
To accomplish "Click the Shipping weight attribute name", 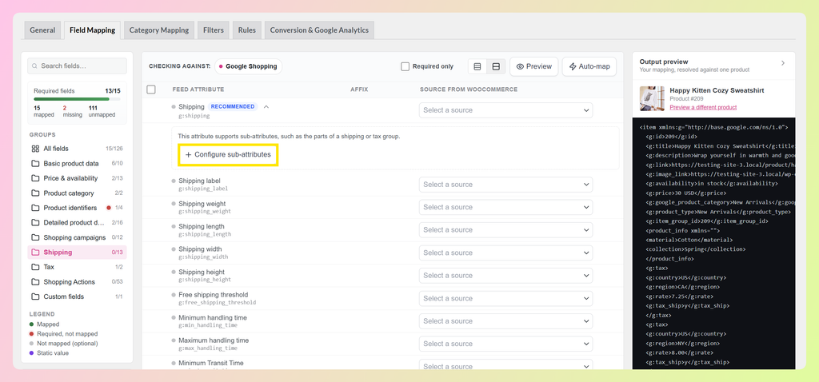I will point(202,204).
